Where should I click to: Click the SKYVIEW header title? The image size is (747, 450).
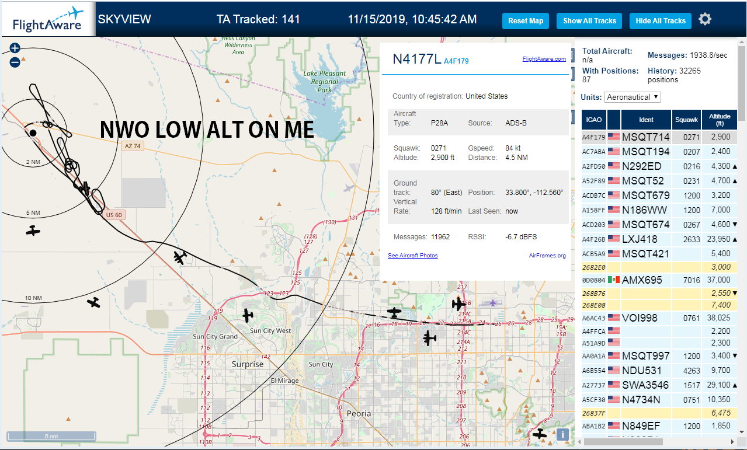click(124, 19)
